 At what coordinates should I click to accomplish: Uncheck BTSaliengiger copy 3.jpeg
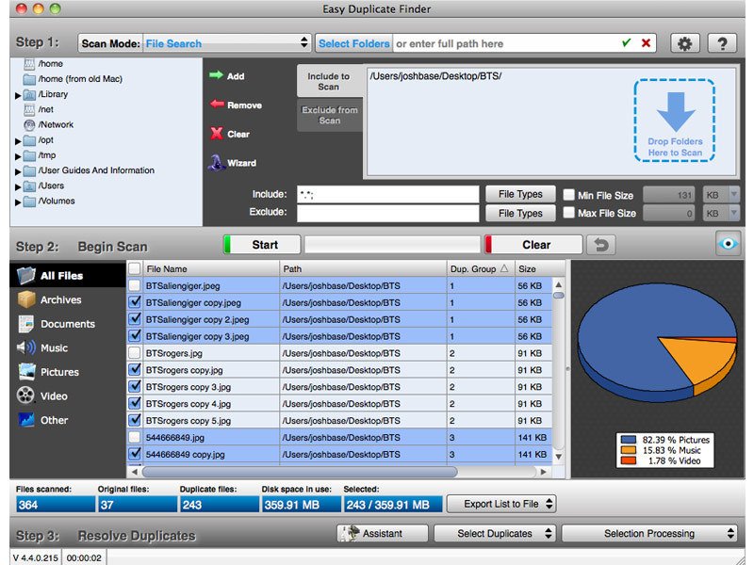click(135, 336)
